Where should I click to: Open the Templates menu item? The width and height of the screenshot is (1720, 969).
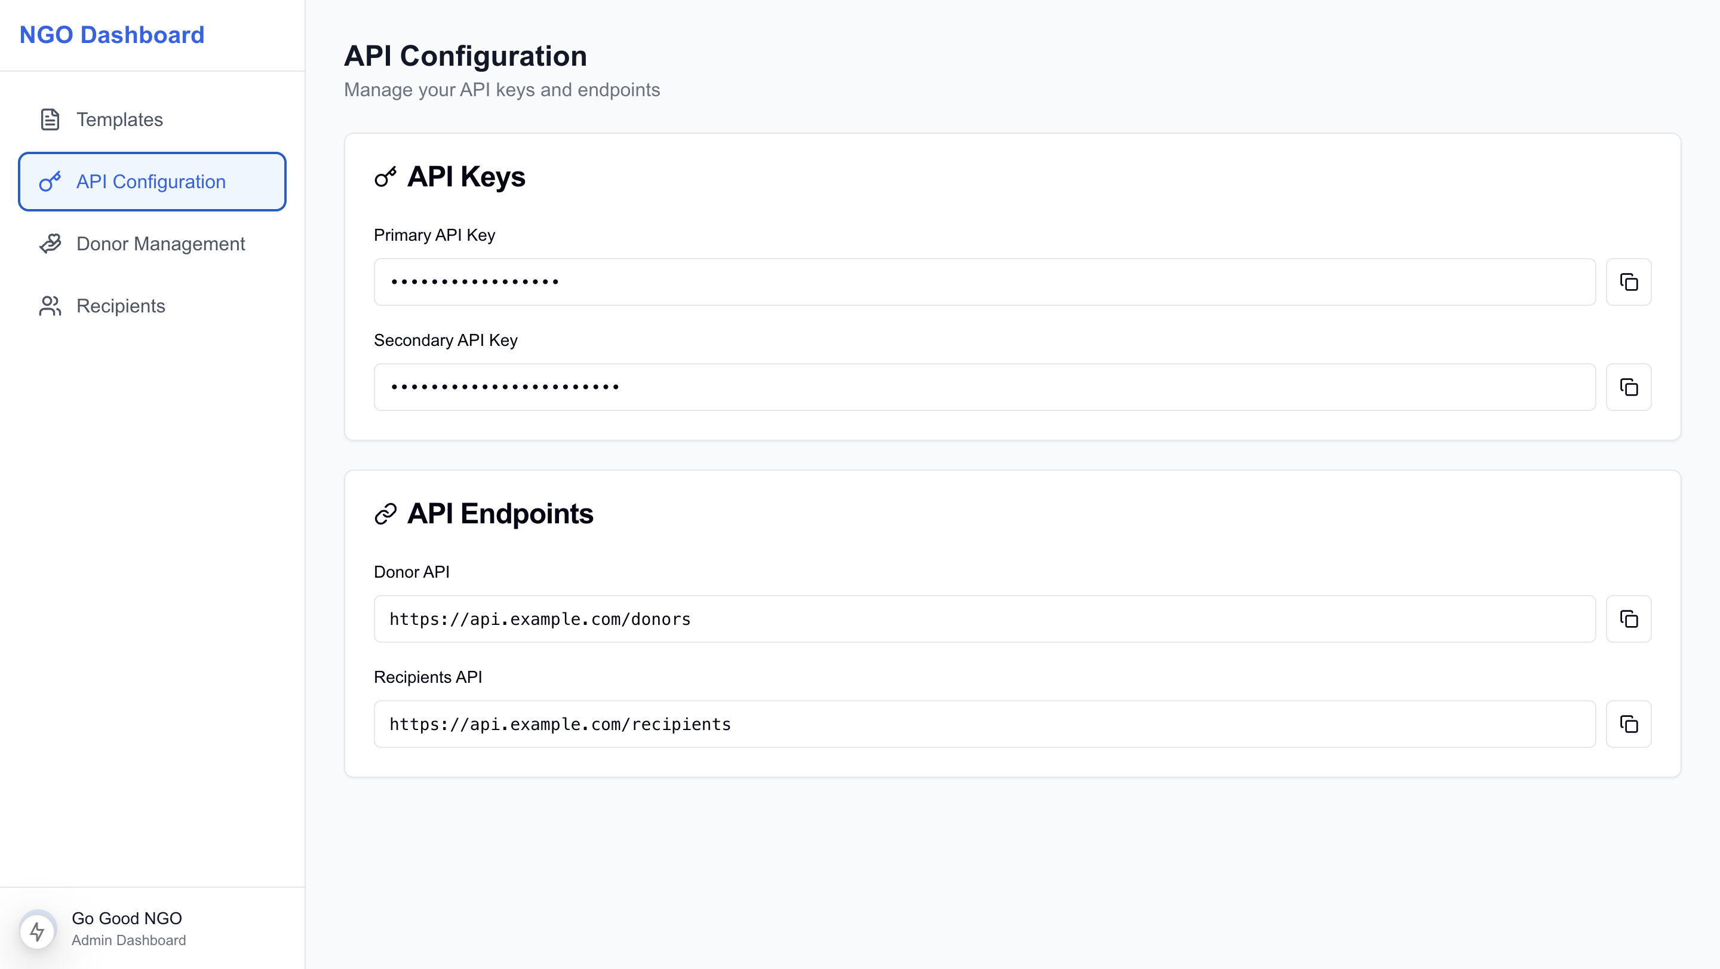click(119, 119)
